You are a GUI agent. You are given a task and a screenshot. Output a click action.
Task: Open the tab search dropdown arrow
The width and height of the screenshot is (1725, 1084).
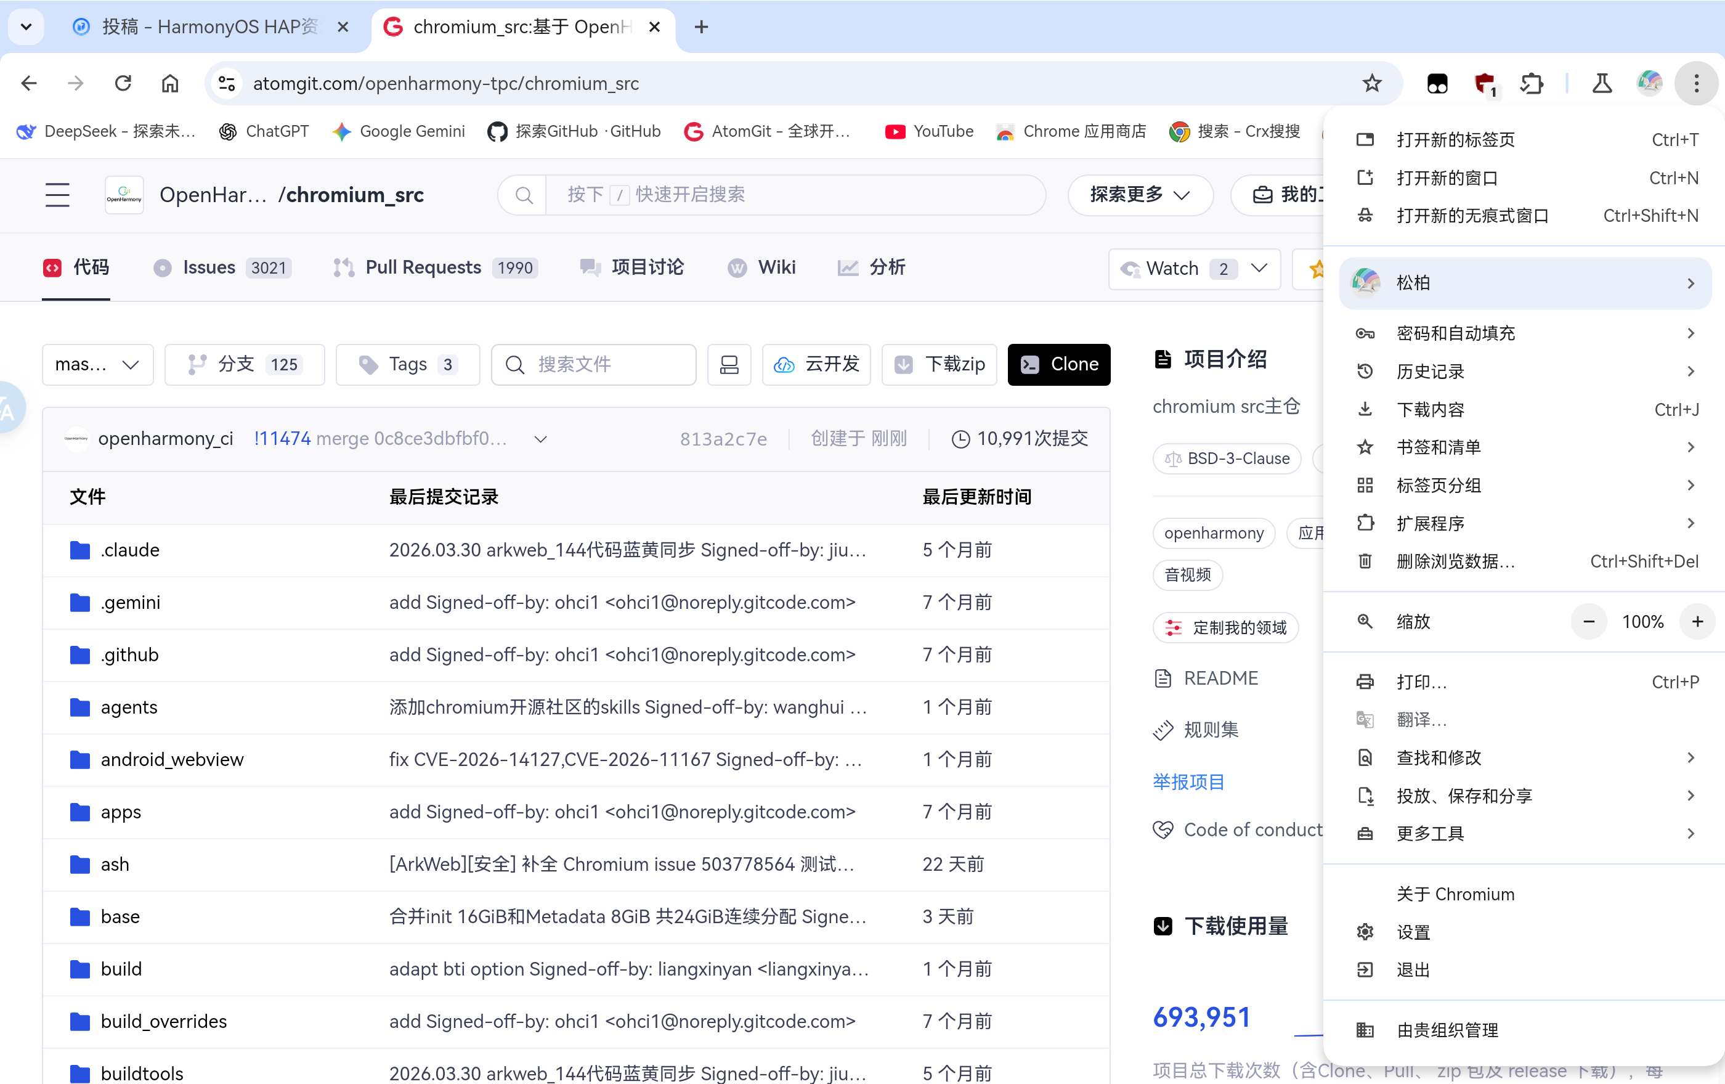coord(26,27)
